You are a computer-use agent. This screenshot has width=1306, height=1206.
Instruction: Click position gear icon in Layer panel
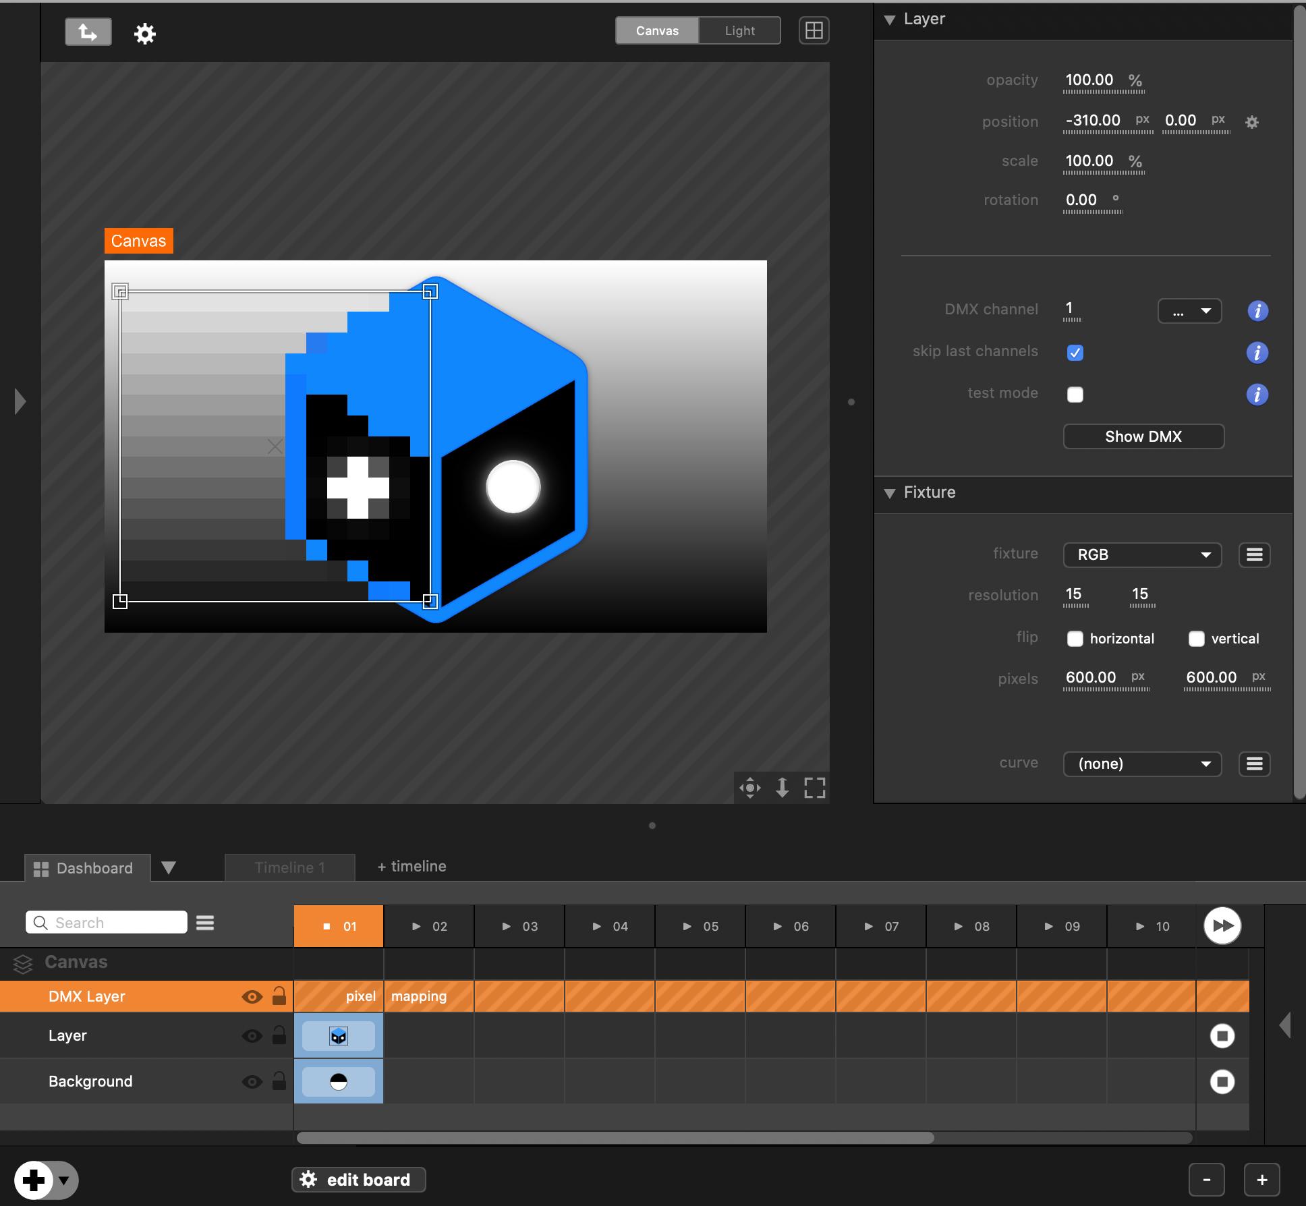coord(1251,122)
